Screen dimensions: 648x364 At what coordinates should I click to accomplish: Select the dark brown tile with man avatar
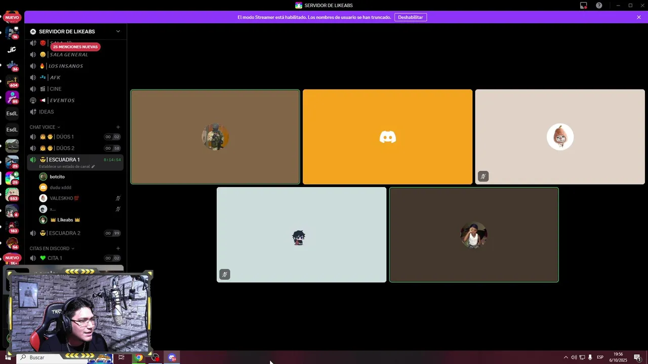point(474,235)
